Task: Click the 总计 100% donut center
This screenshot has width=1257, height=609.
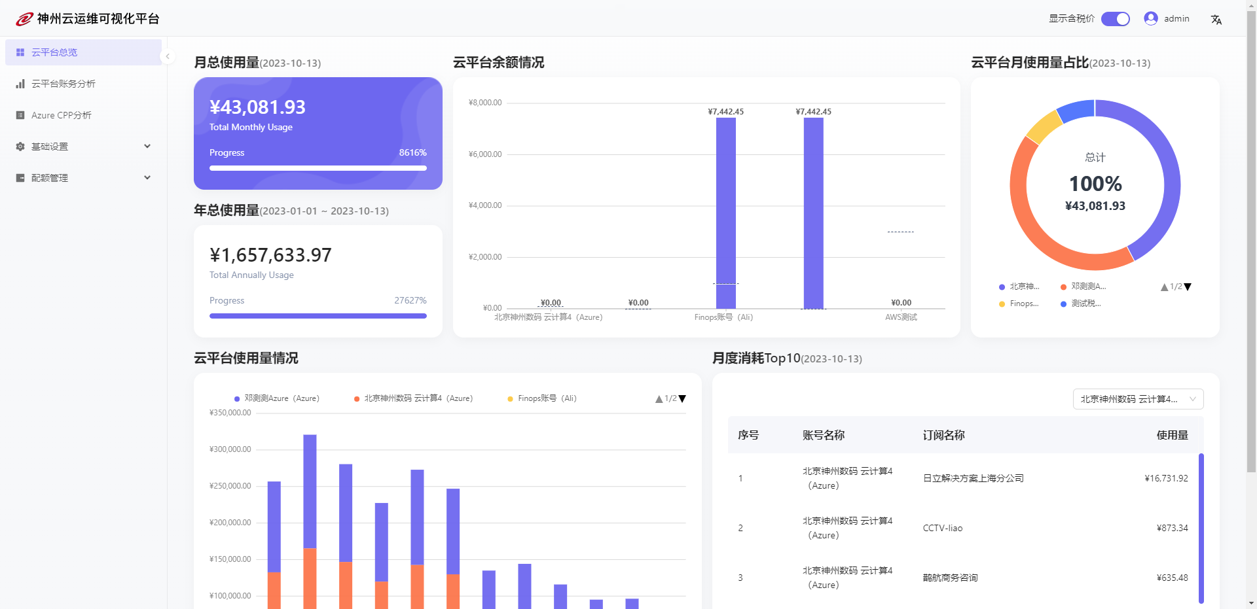Action: coord(1095,184)
